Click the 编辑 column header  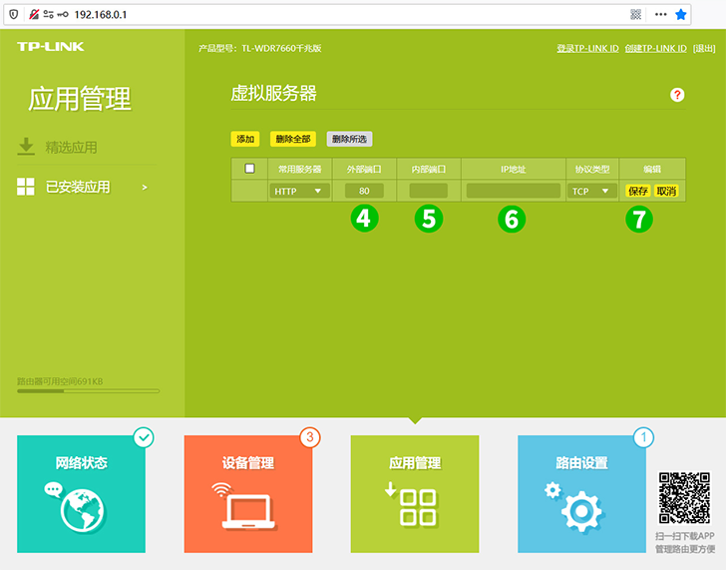[652, 169]
